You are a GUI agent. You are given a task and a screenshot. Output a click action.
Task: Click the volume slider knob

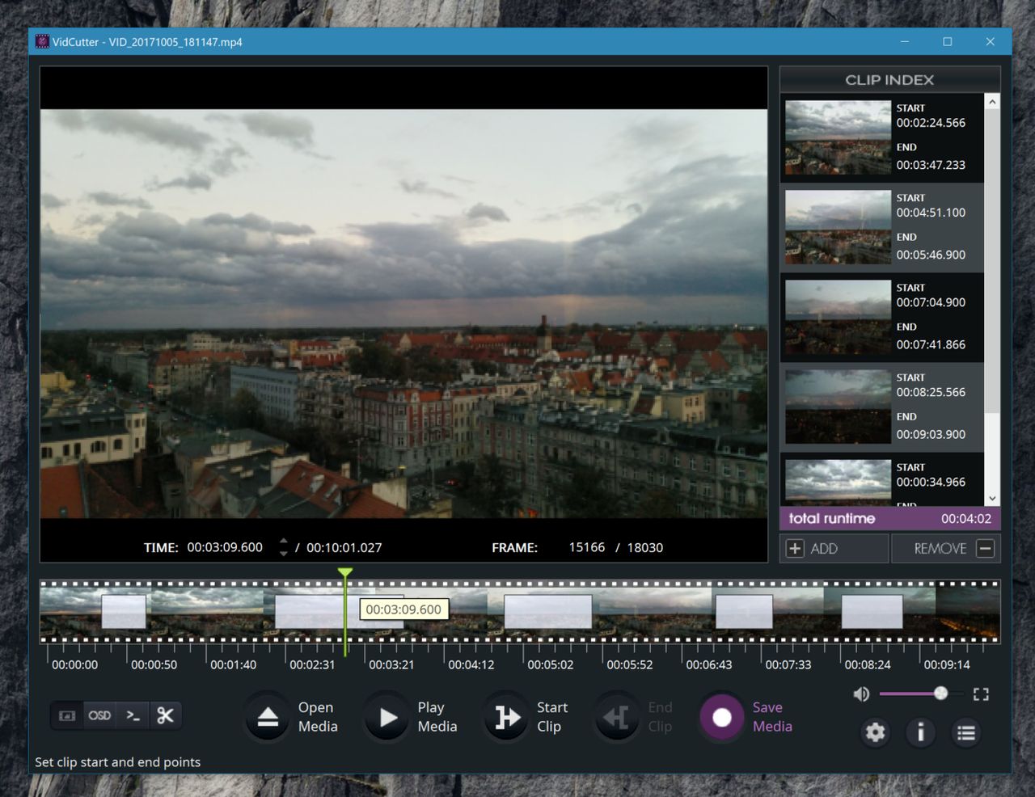pos(940,694)
